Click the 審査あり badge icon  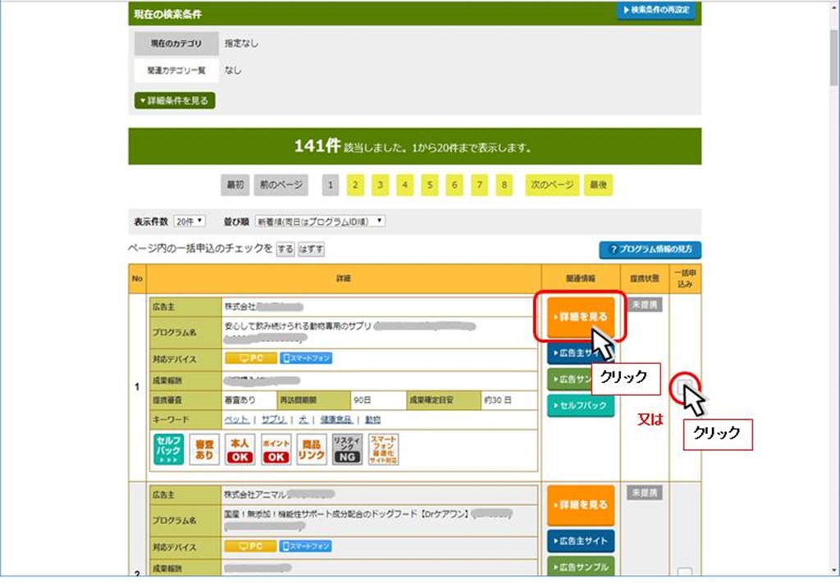pos(204,449)
